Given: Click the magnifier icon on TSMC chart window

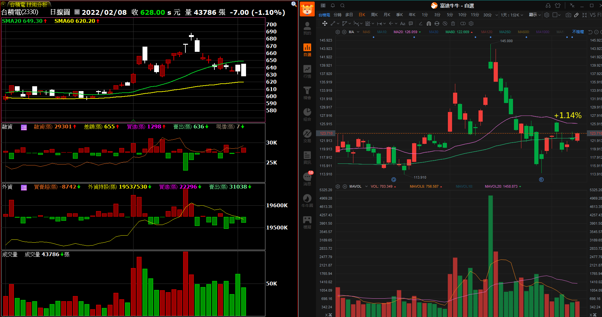Looking at the screenshot, I should click(294, 4).
